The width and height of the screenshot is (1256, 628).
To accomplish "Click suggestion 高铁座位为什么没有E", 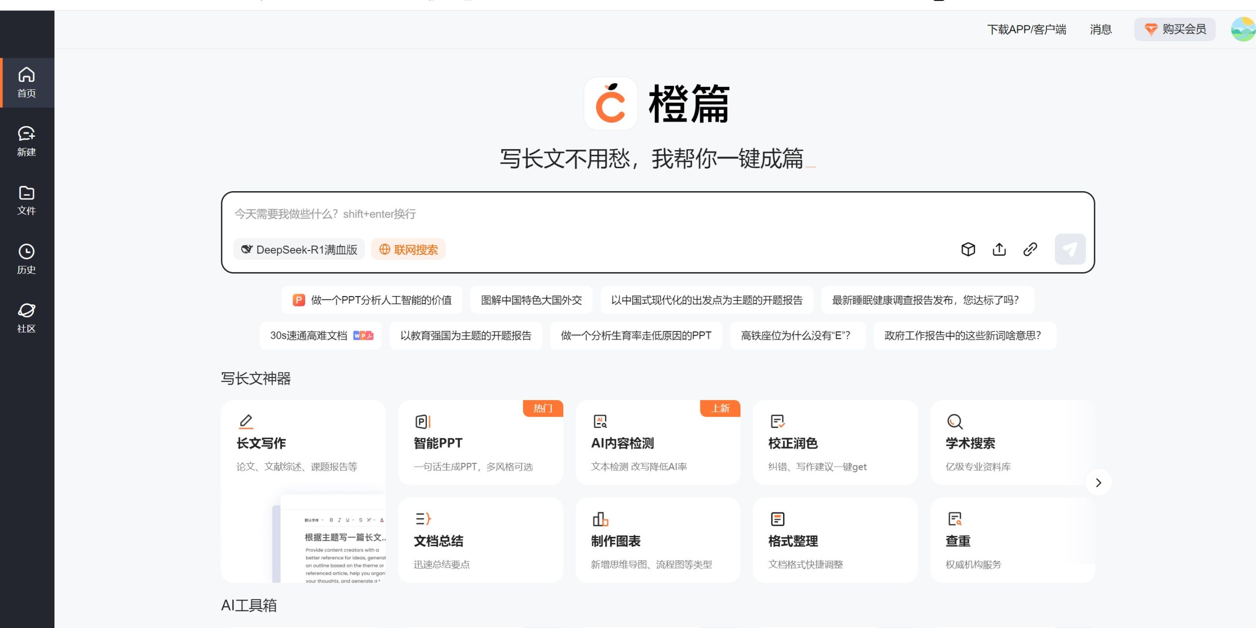I will click(x=798, y=335).
